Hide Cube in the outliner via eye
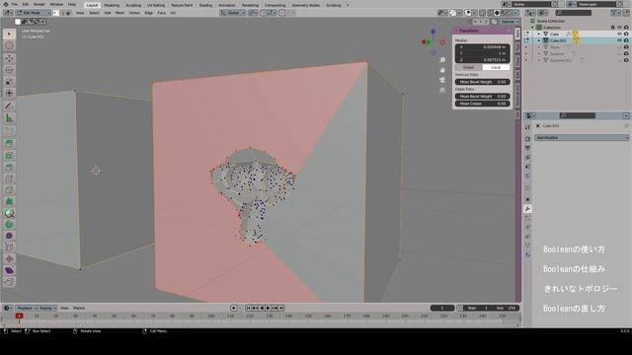Image resolution: width=632 pixels, height=355 pixels. tap(619, 35)
